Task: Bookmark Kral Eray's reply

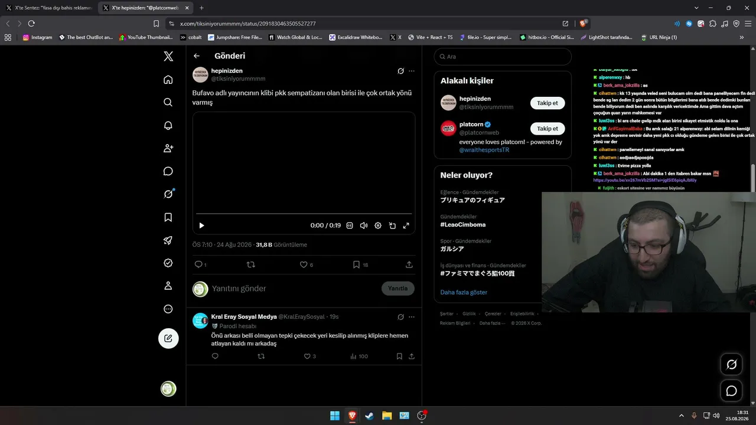Action: click(x=399, y=356)
